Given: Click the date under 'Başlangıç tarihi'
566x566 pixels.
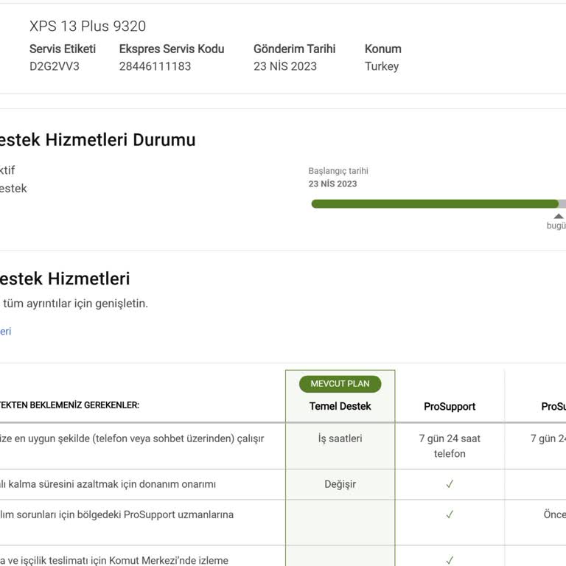Looking at the screenshot, I should pyautogui.click(x=332, y=184).
